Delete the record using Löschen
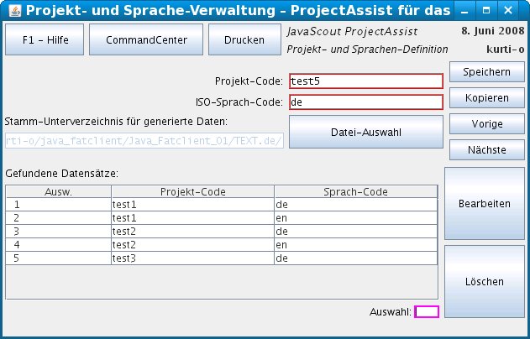The image size is (530, 339). (x=484, y=282)
